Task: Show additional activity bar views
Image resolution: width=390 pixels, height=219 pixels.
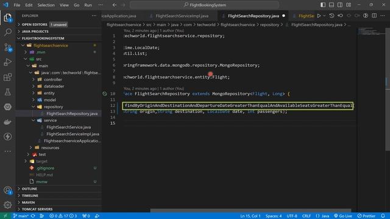Action: (8, 151)
